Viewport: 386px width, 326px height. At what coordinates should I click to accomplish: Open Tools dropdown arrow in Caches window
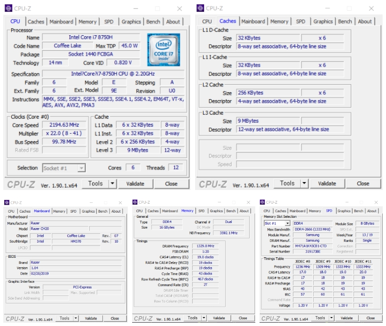click(304, 183)
